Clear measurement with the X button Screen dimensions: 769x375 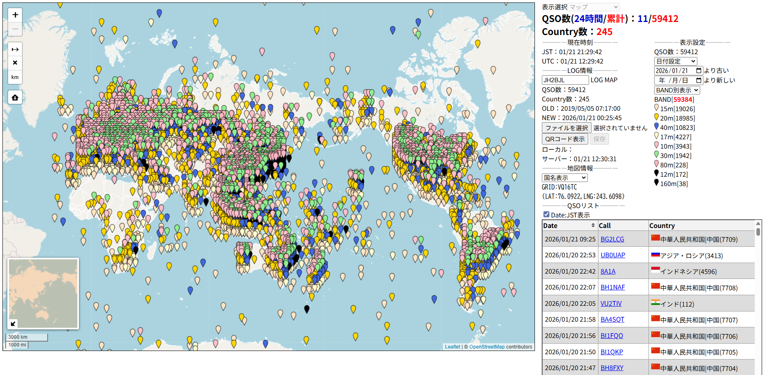(x=15, y=63)
